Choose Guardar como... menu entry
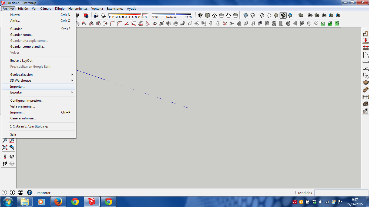This screenshot has height=207, width=369. pyautogui.click(x=38, y=35)
